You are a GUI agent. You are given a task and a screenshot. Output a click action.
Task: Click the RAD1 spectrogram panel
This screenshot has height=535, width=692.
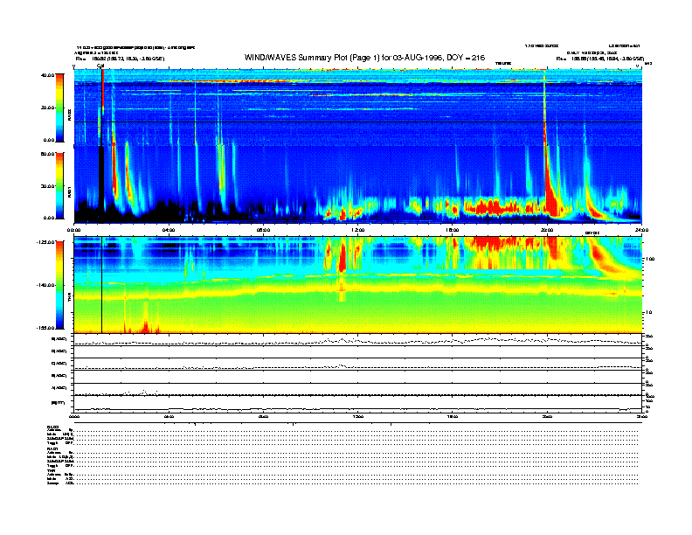coord(357,184)
